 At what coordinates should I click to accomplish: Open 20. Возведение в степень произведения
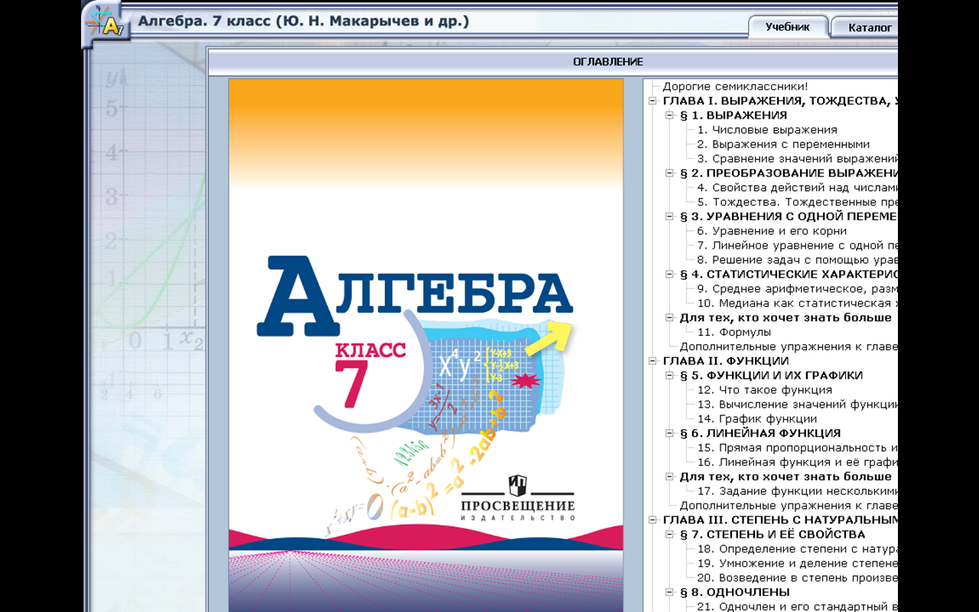tap(797, 578)
